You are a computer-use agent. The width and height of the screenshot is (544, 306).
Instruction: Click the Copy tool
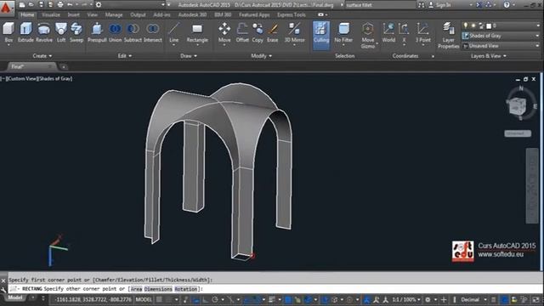coord(258,32)
